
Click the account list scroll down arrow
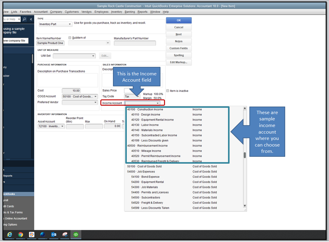click(x=245, y=206)
